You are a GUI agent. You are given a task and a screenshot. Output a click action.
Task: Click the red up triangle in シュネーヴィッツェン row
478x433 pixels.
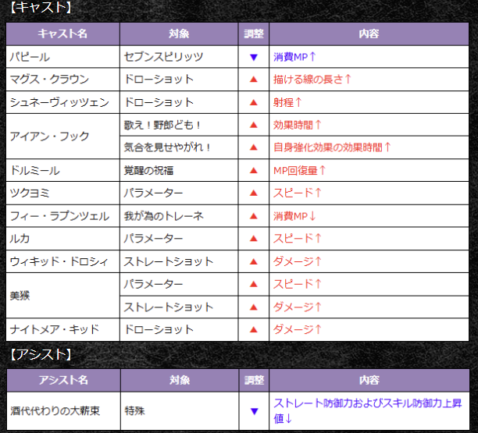[x=254, y=103]
